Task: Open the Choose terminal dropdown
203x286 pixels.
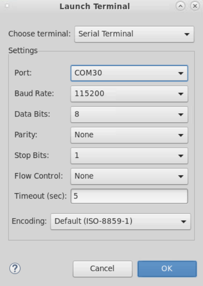Action: pos(134,34)
